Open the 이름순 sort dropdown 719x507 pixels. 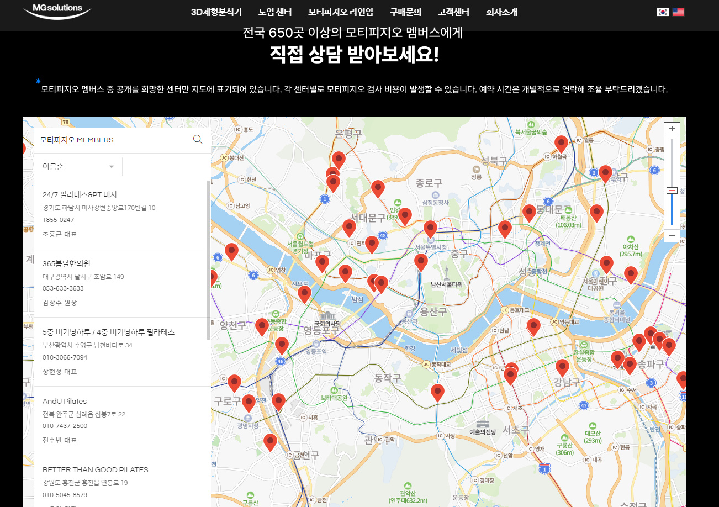(78, 166)
